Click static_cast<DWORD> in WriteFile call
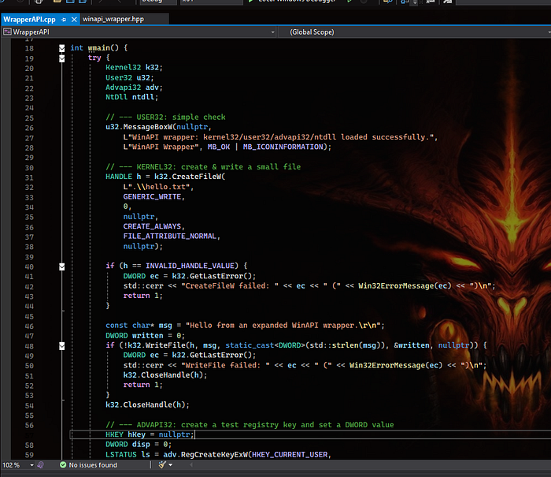This screenshot has width=551, height=477. tap(265, 345)
